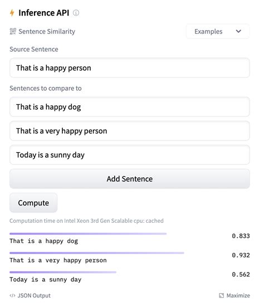Click the Compute button
Image resolution: width=264 pixels, height=307 pixels.
(33, 203)
